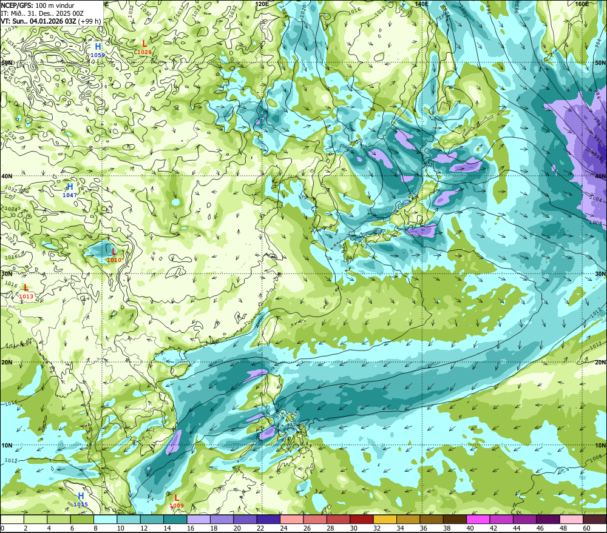Click the legend value 60
The height and width of the screenshot is (533, 607).
(x=586, y=528)
